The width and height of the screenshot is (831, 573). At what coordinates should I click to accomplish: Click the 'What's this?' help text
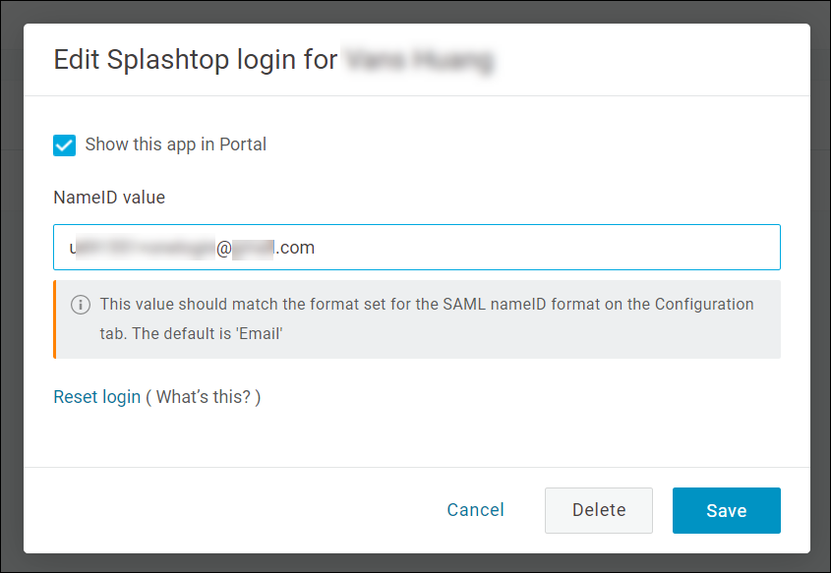point(203,397)
